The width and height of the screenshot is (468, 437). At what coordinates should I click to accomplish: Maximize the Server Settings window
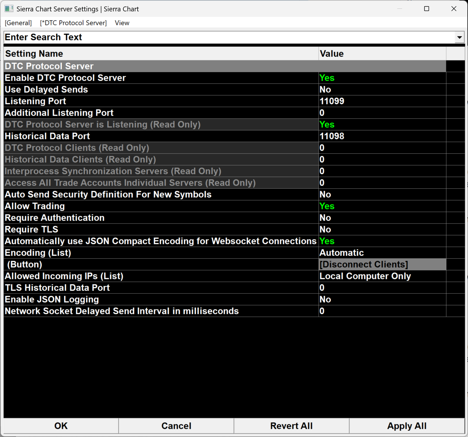426,9
